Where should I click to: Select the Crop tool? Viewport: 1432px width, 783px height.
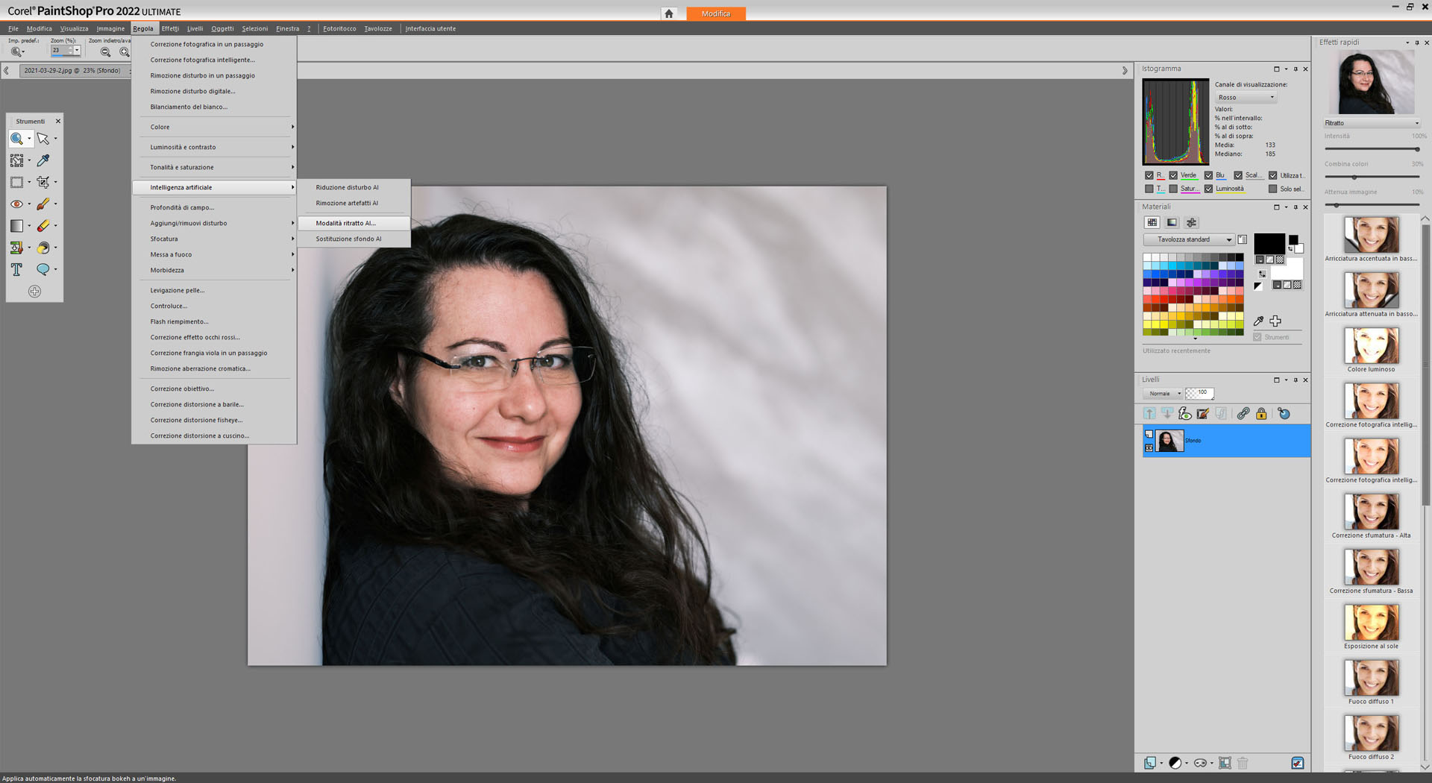tap(43, 182)
